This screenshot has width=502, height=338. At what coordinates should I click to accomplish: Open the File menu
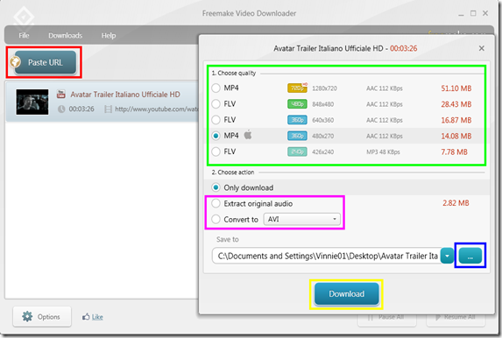click(x=24, y=36)
